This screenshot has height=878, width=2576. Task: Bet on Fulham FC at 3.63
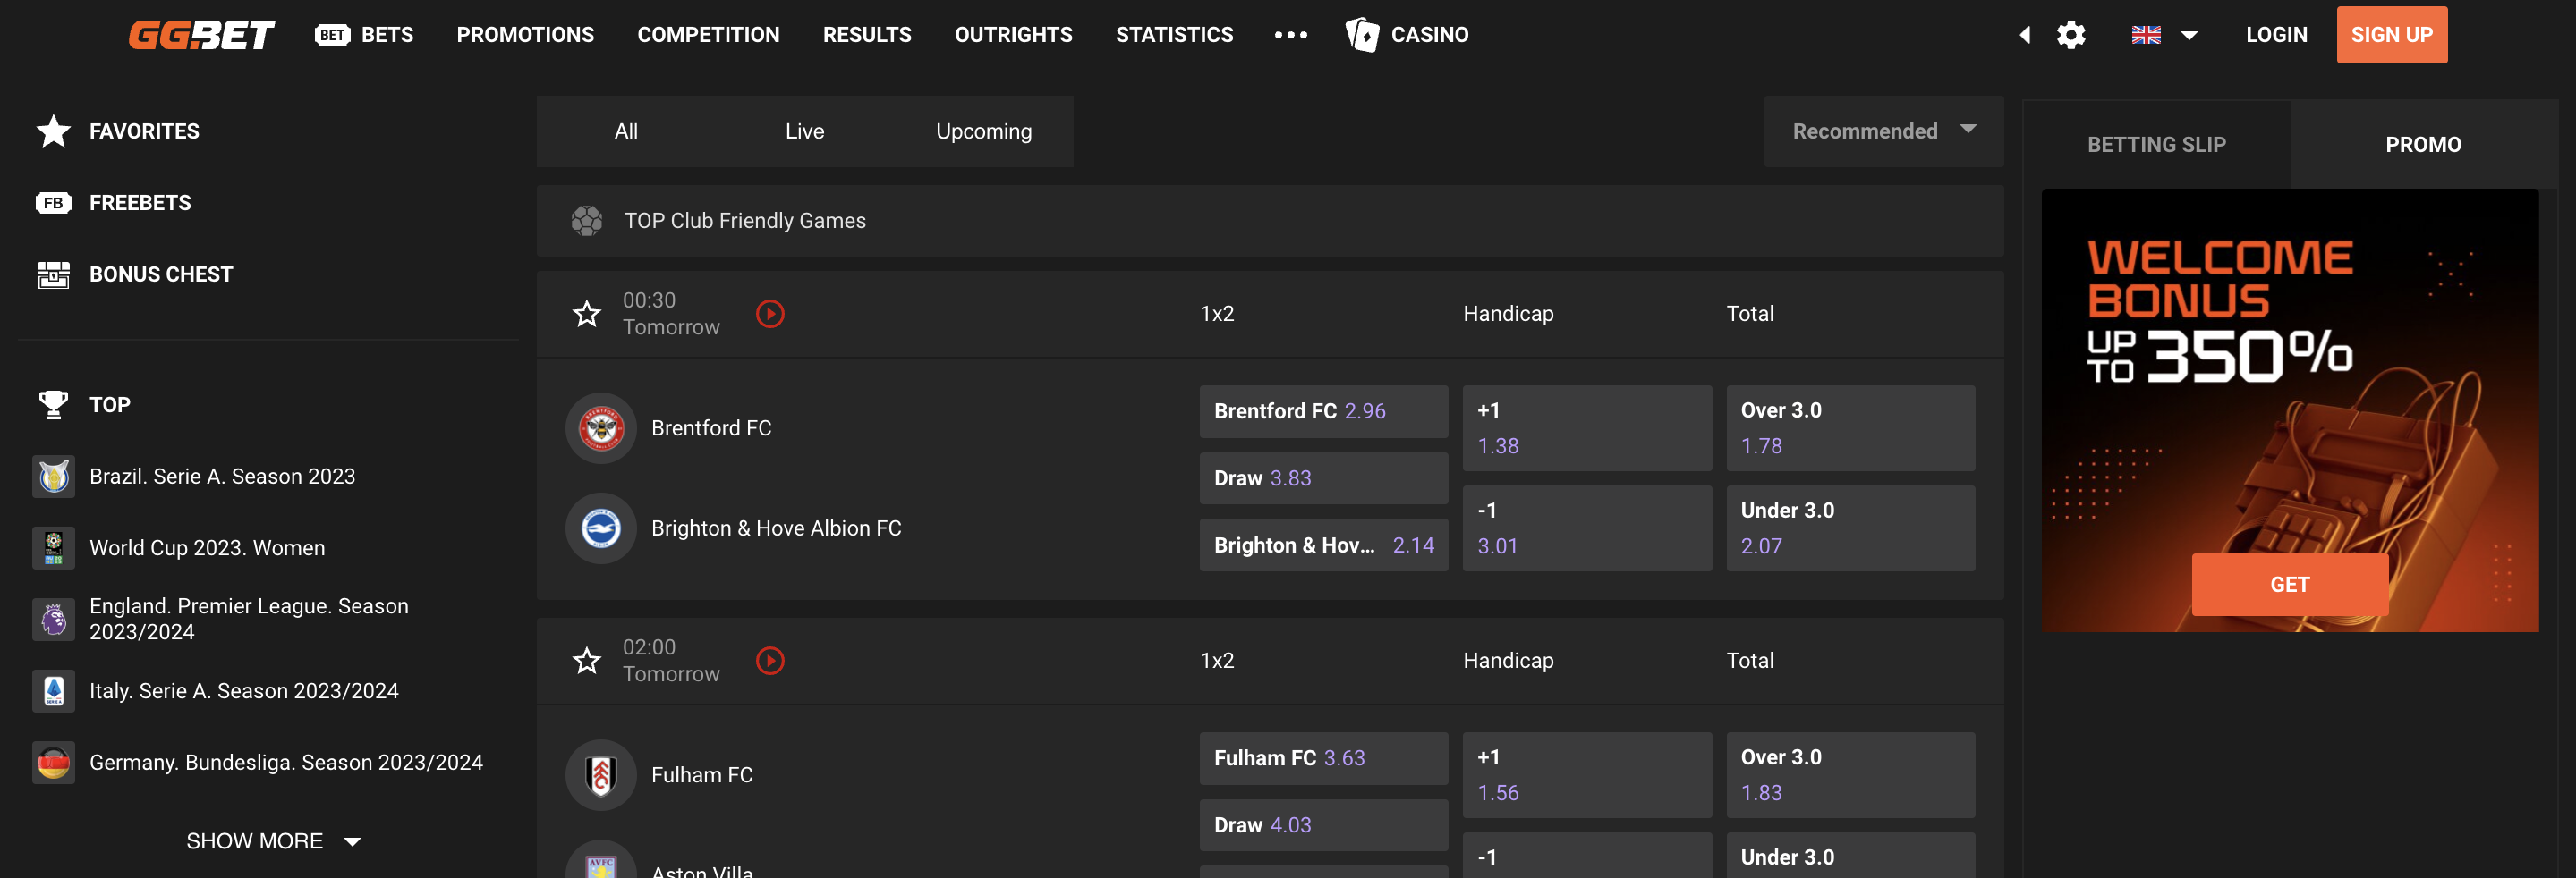click(x=1323, y=758)
